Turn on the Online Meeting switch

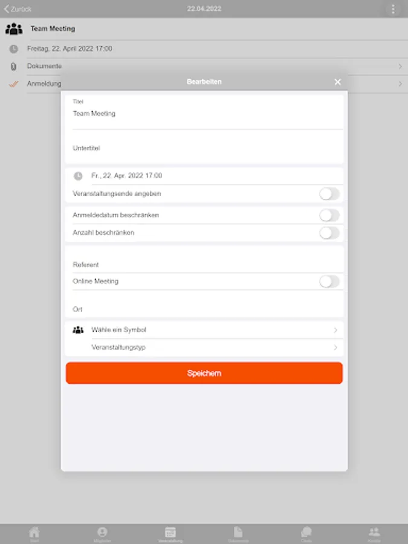pyautogui.click(x=329, y=281)
